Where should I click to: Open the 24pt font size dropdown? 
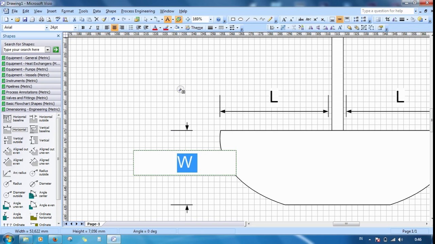coord(75,27)
